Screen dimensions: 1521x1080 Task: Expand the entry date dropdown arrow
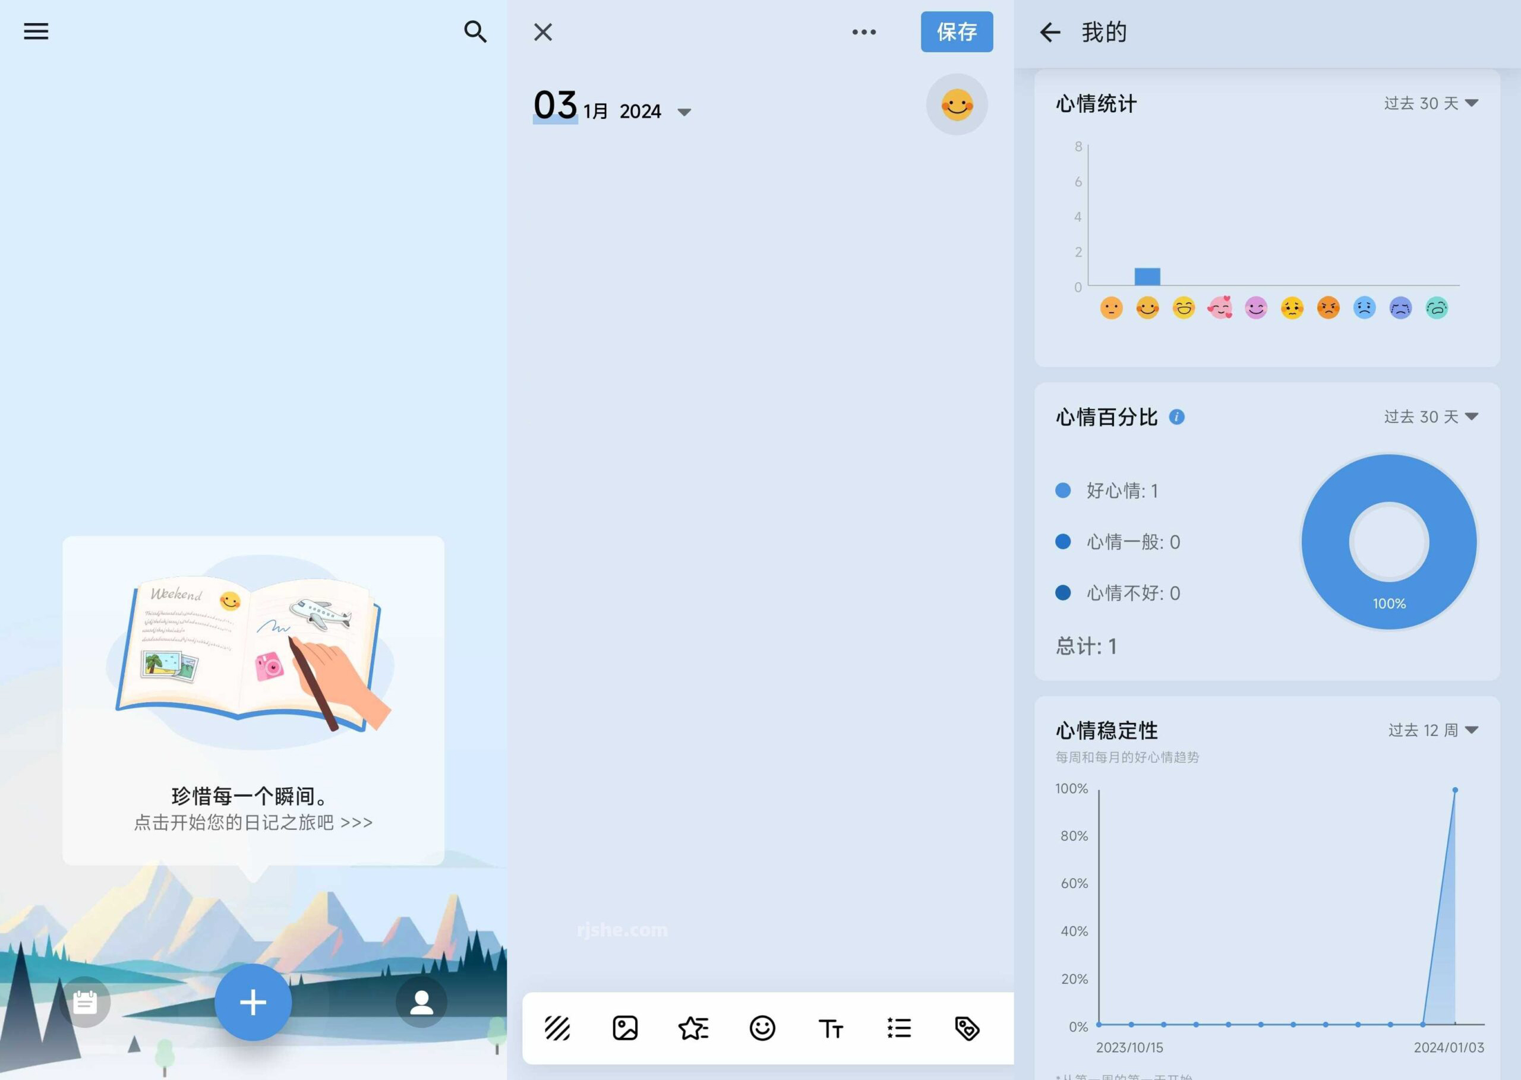[684, 112]
